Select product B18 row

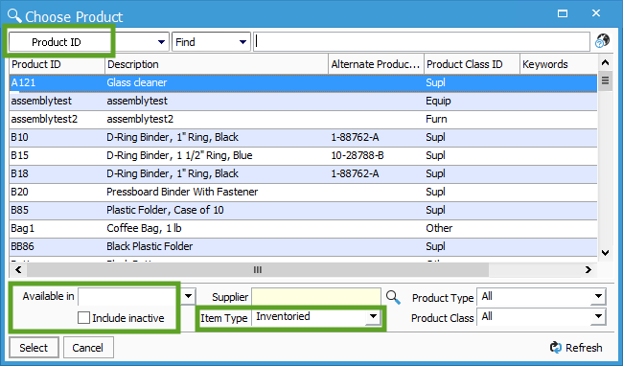[303, 173]
